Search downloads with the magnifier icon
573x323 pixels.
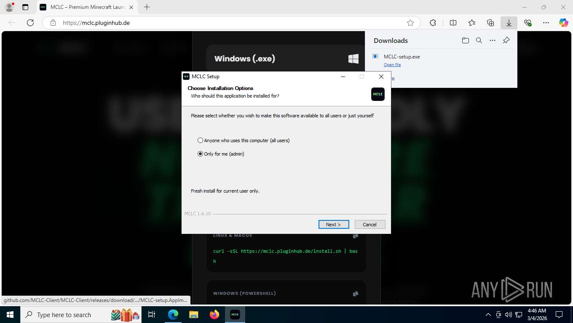479,40
